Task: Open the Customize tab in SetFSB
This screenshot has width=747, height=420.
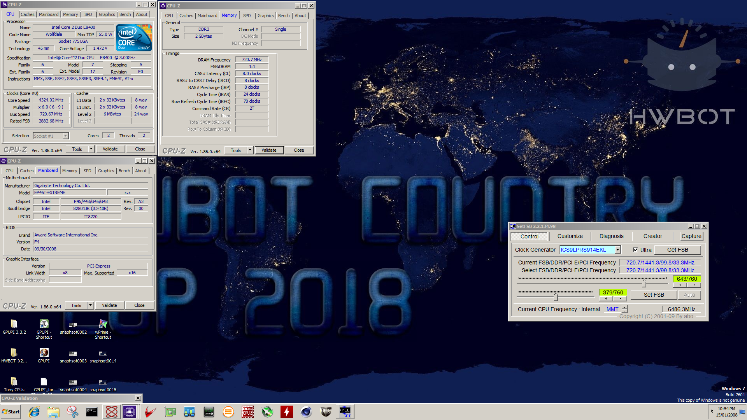Action: pos(570,236)
